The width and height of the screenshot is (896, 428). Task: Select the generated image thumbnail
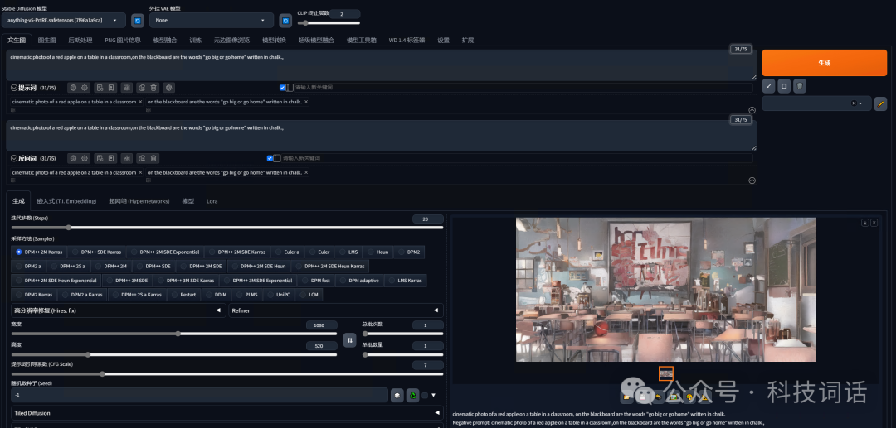(665, 373)
